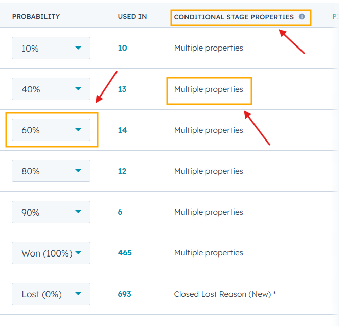Viewport: 347px width, 326px height.
Task: Open the 10% probability dropdown
Action: point(51,48)
